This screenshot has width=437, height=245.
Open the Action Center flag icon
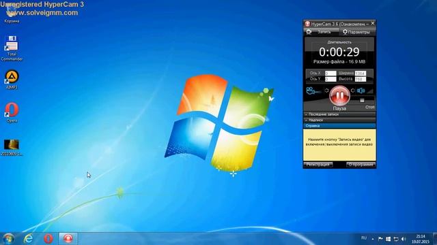click(x=380, y=239)
